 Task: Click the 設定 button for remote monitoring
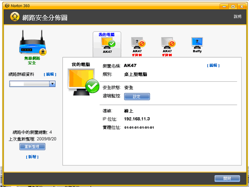137,97
